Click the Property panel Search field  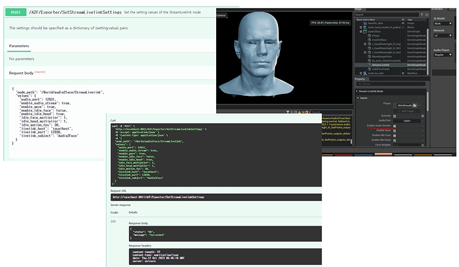coord(390,84)
